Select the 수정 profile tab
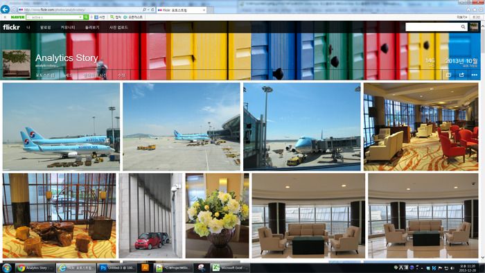 (121, 75)
